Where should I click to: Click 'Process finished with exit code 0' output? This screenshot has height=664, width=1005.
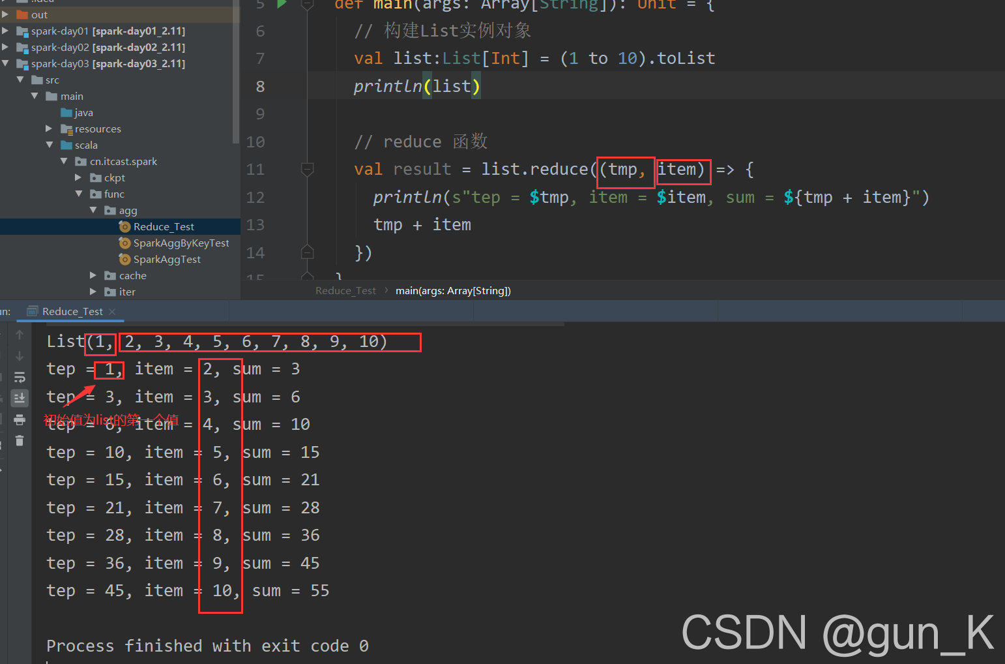(x=207, y=646)
